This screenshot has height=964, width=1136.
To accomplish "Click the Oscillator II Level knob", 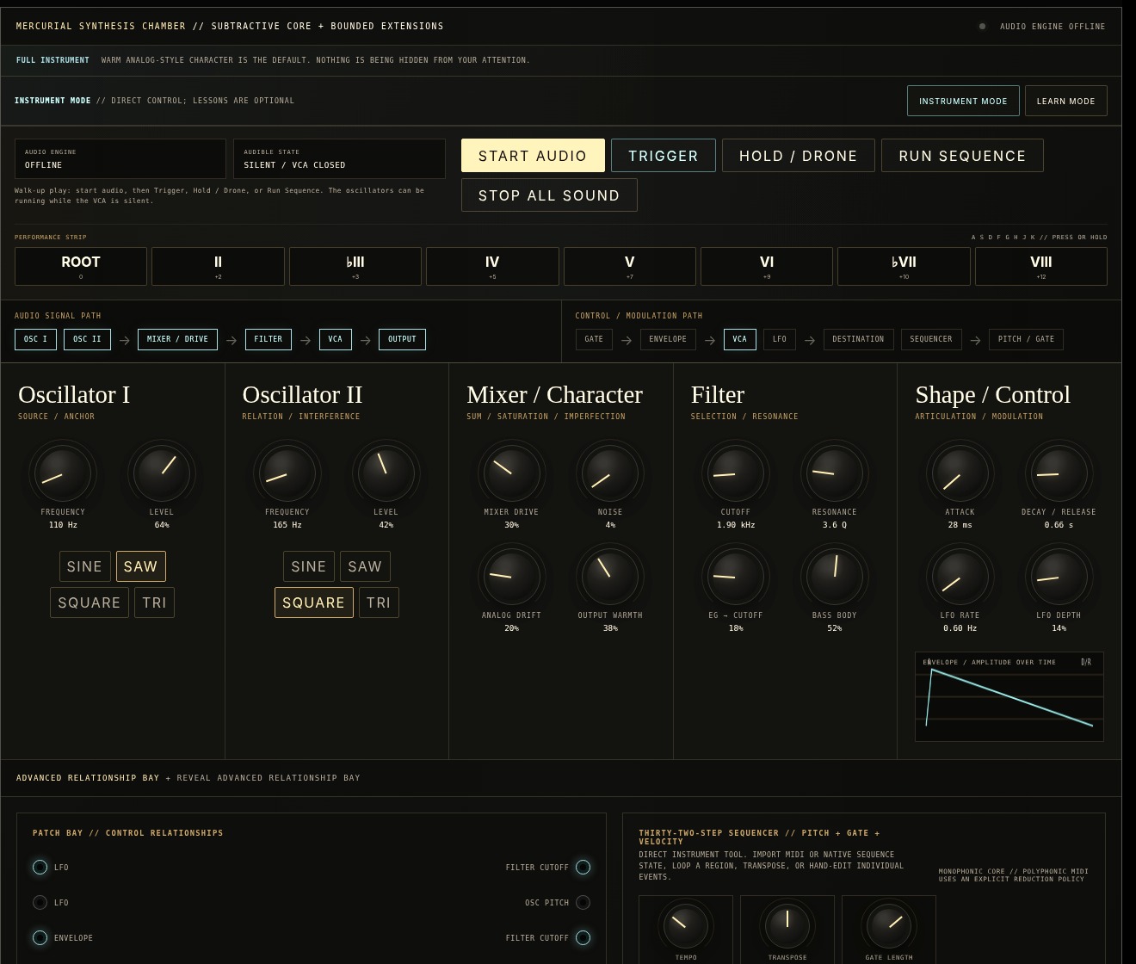I will 386,473.
